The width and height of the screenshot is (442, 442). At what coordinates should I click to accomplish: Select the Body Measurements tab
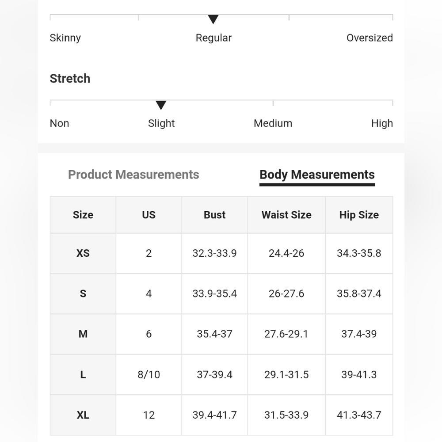(317, 175)
